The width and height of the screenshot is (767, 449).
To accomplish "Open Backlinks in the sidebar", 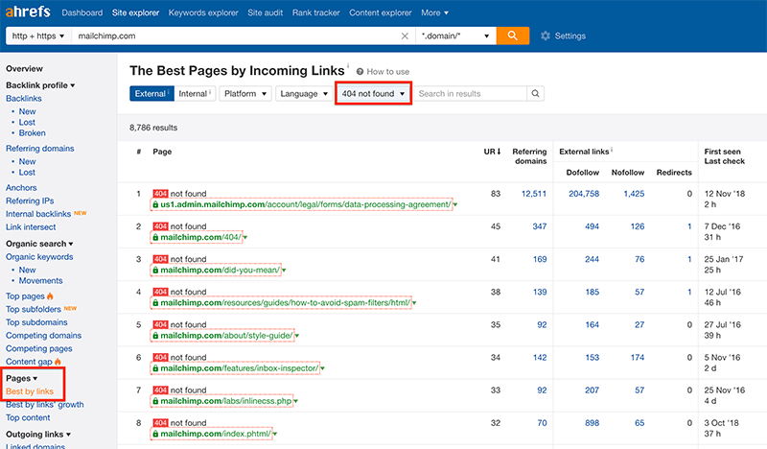I will pos(23,99).
